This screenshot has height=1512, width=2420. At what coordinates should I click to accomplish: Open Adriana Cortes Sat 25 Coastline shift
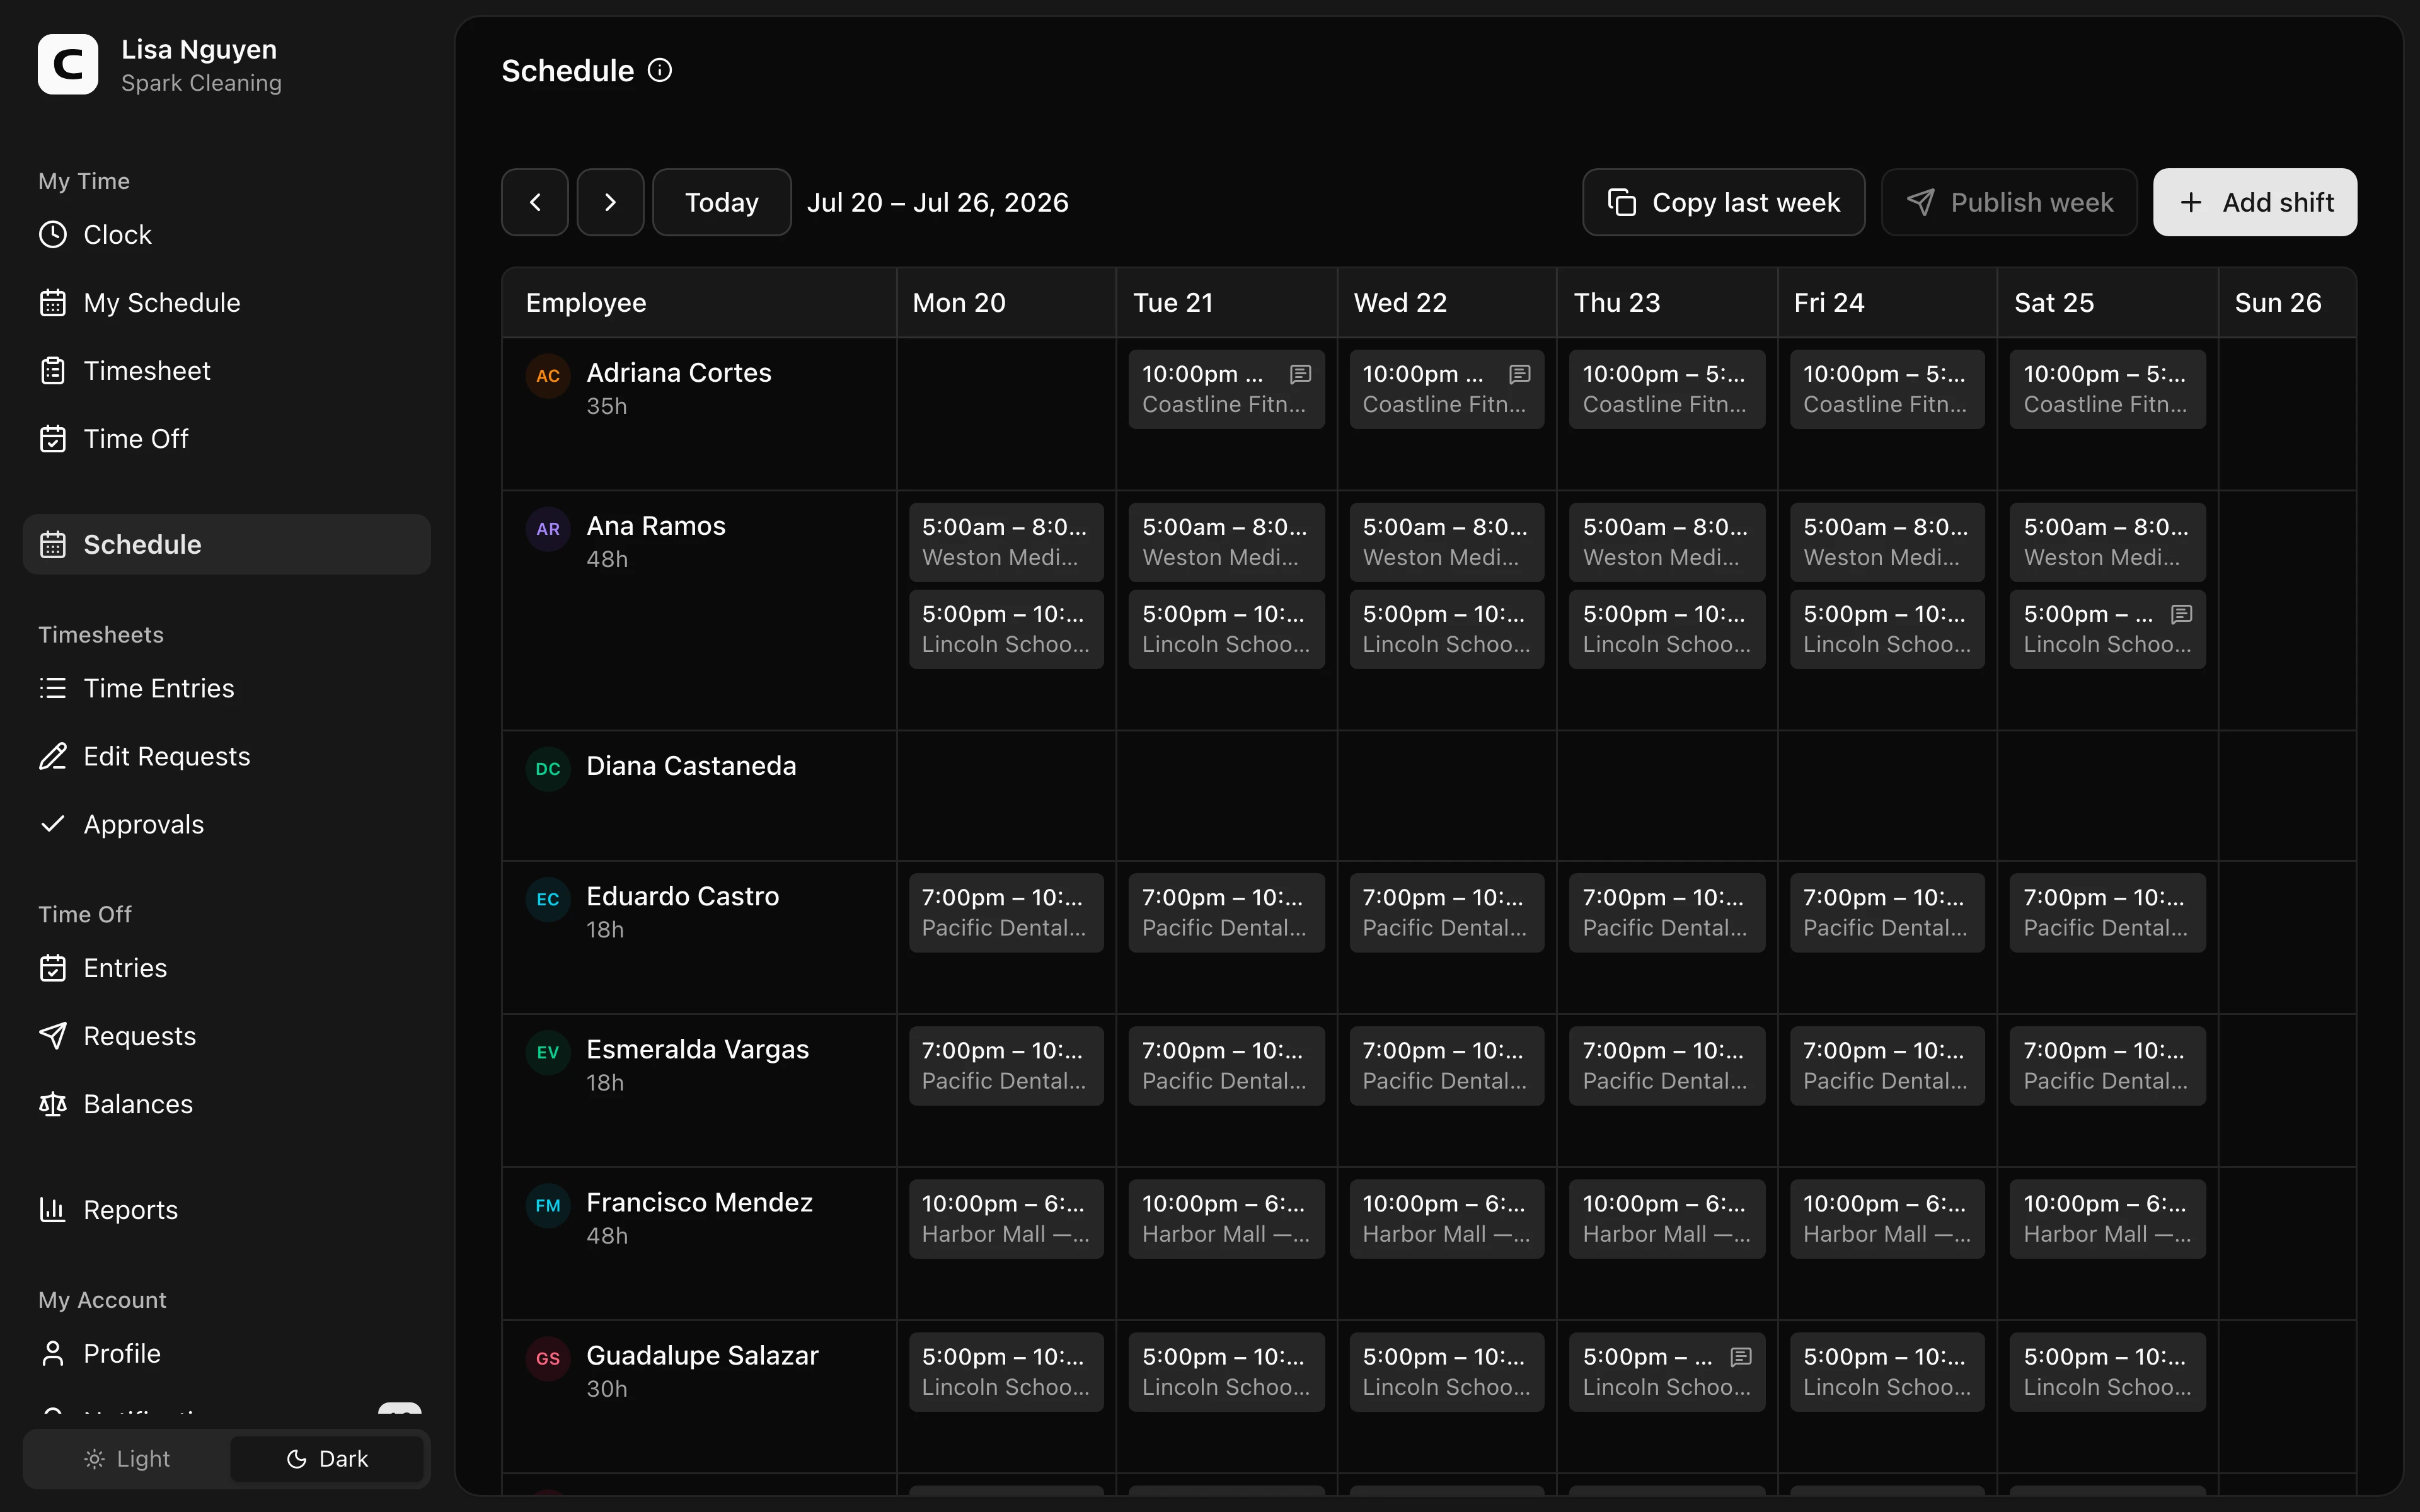tap(2107, 389)
